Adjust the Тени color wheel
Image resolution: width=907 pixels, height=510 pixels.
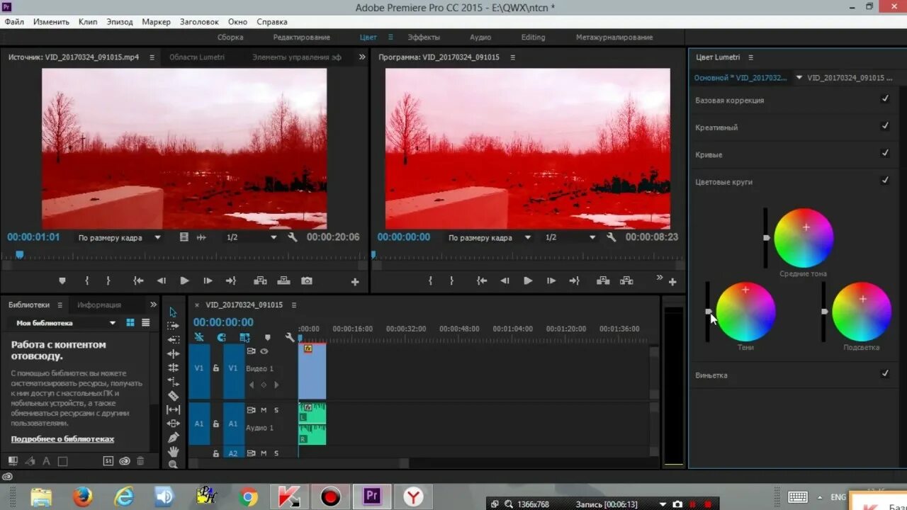745,312
